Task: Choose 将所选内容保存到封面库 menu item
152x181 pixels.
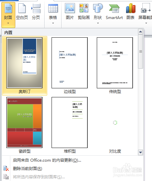Action: [39, 177]
